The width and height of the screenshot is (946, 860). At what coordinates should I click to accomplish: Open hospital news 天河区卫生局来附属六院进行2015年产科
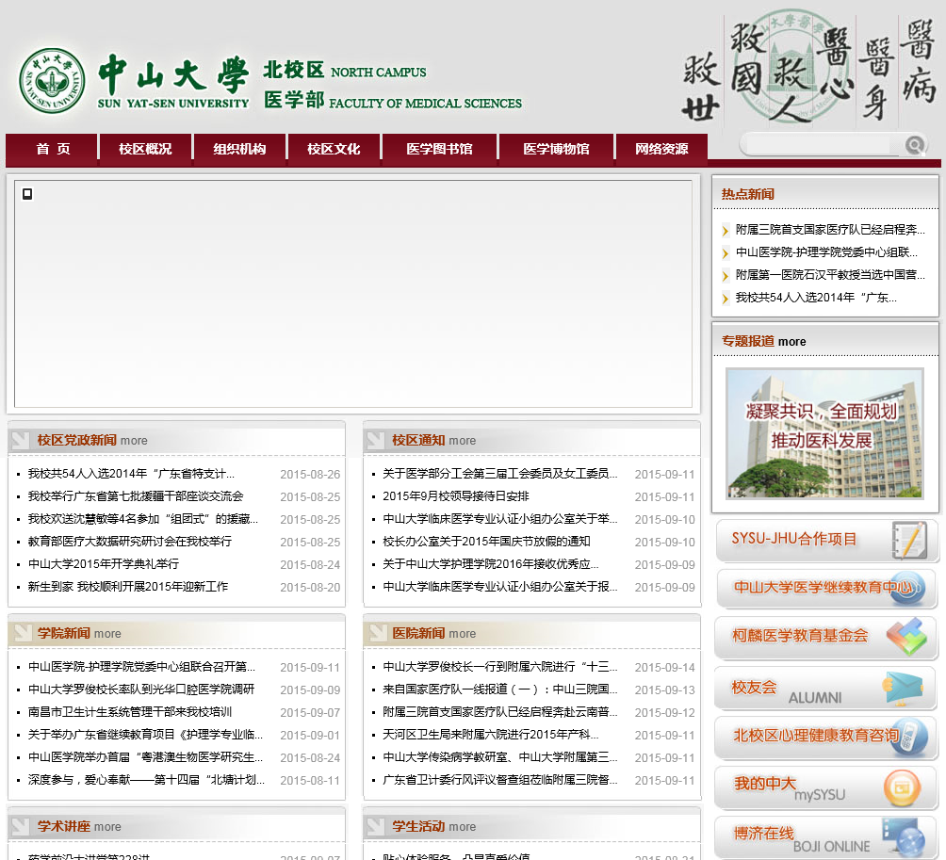point(491,735)
